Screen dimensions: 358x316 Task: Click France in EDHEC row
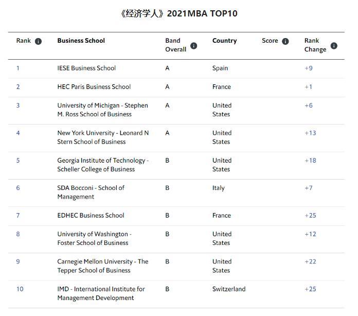222,216
